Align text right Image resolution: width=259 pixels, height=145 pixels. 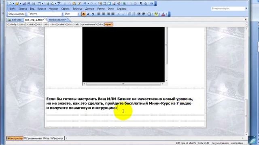click(108, 14)
